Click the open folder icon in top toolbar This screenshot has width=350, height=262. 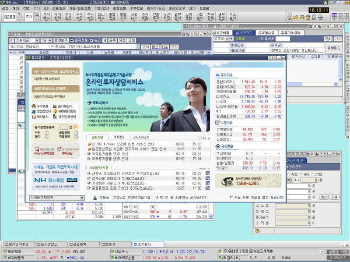(296, 17)
